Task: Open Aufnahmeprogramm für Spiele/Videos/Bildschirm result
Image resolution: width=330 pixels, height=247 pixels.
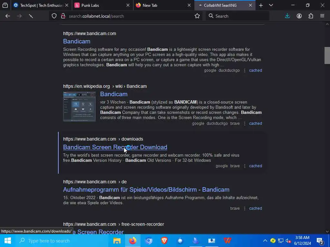Action: point(146,190)
